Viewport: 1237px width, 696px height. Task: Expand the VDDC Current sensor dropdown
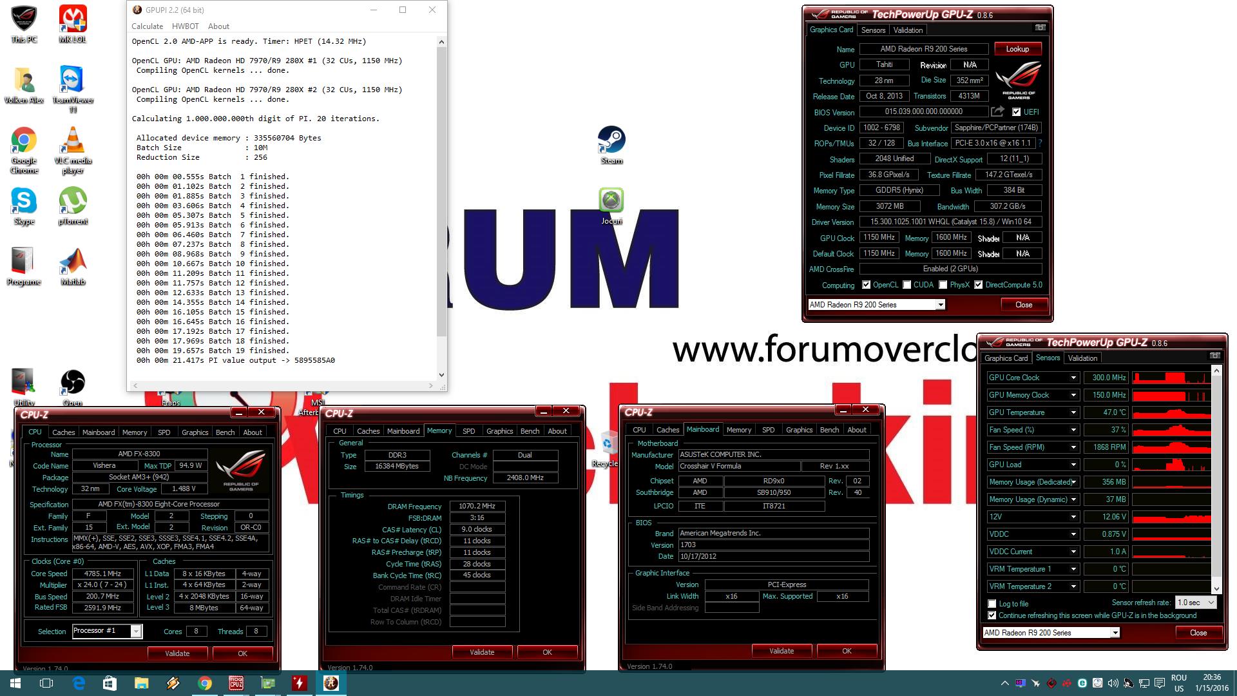[x=1073, y=552]
